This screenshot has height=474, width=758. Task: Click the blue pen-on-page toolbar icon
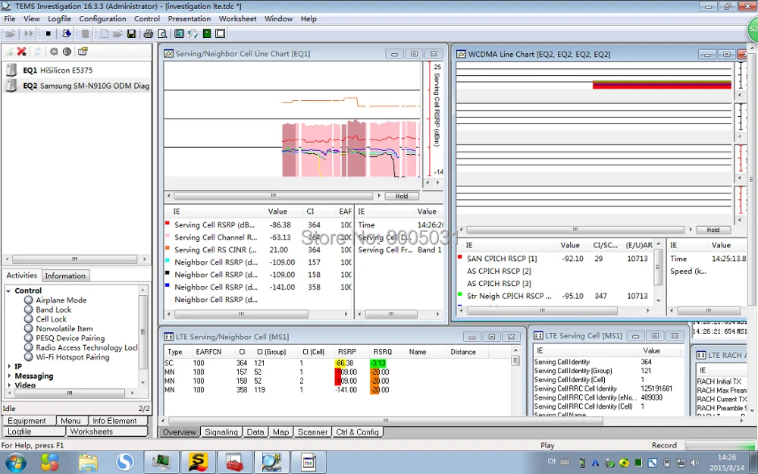[x=67, y=33]
